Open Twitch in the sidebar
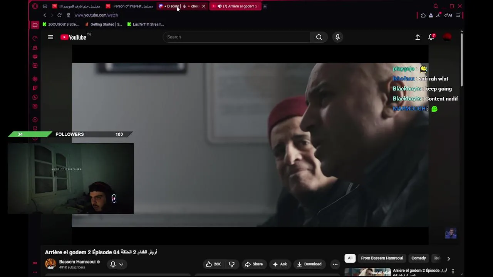The image size is (493, 277). [x=35, y=88]
